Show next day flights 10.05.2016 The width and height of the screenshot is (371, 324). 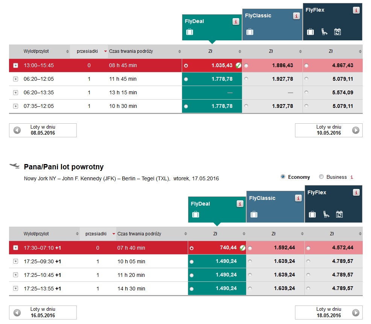328,130
